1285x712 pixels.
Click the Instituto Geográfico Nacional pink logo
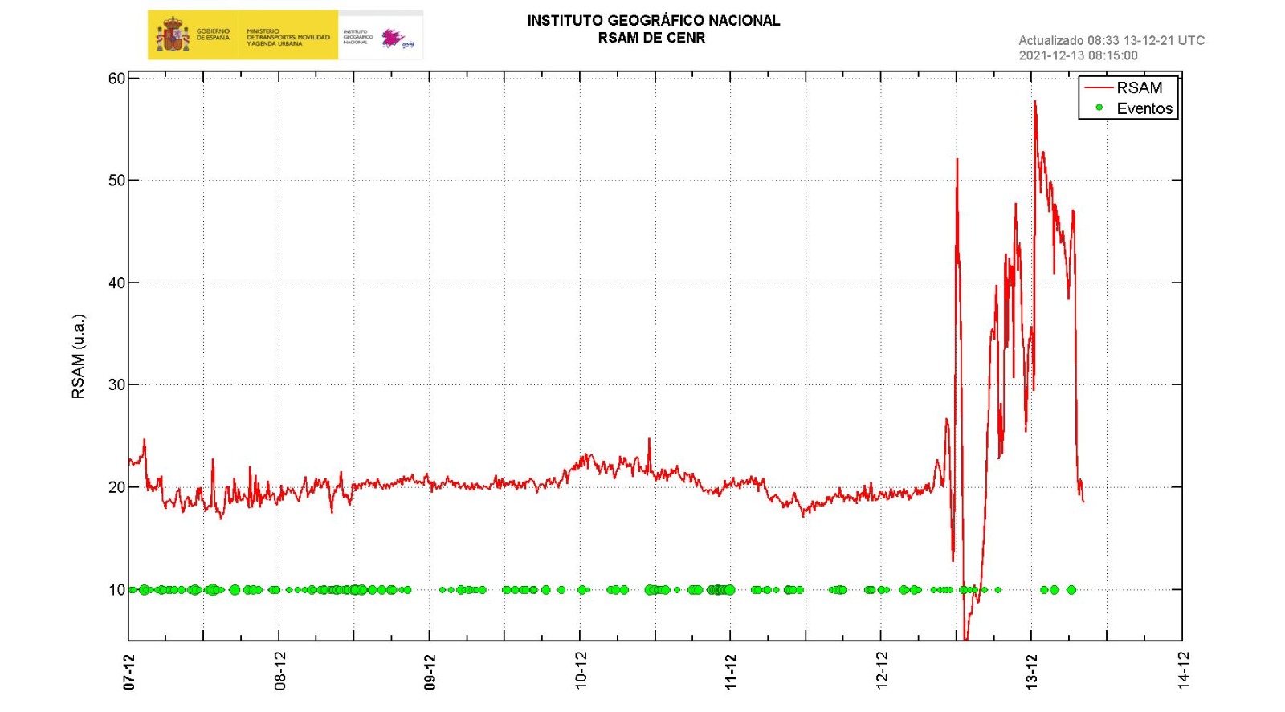(394, 38)
